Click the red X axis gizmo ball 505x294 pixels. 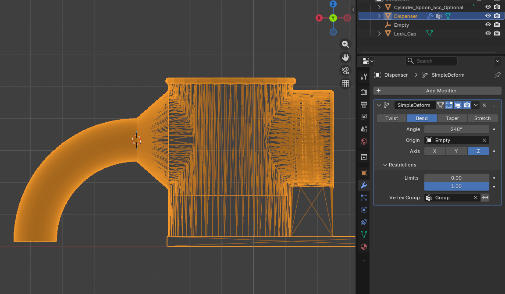319,18
